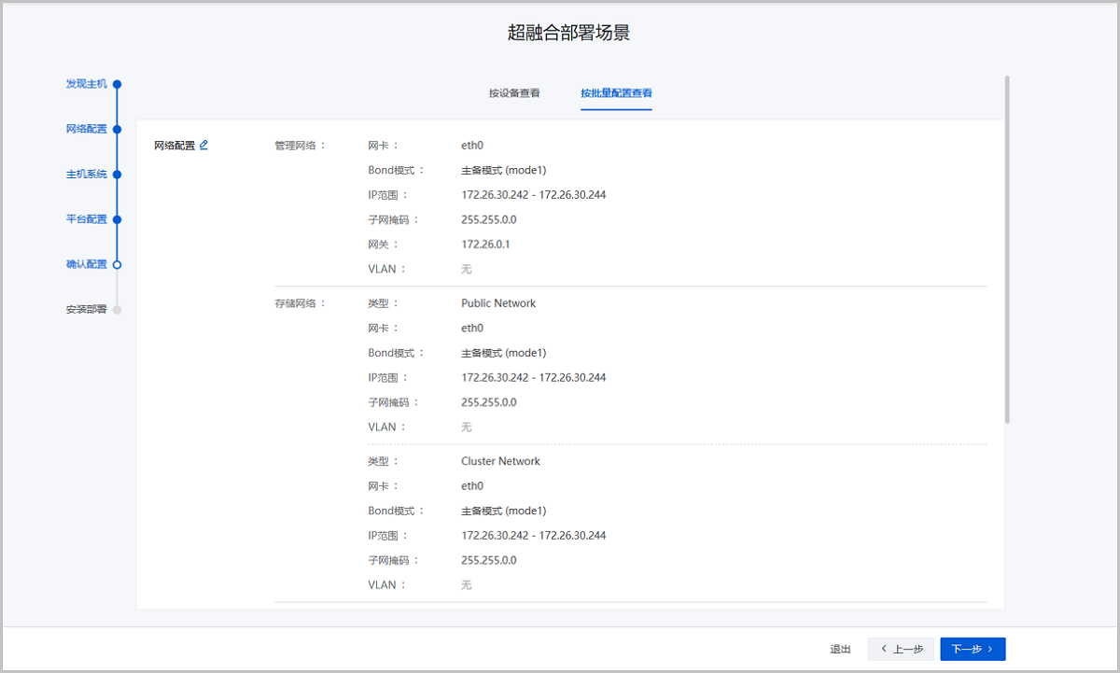Select the 按批量配置查看 tab
The image size is (1120, 673).
click(x=616, y=93)
